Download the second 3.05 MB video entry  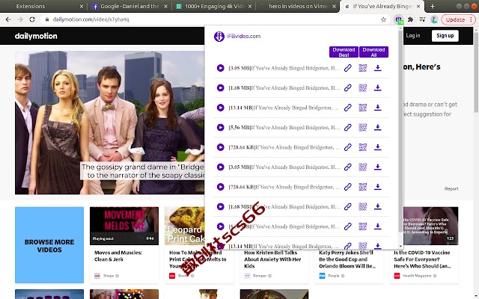click(377, 167)
